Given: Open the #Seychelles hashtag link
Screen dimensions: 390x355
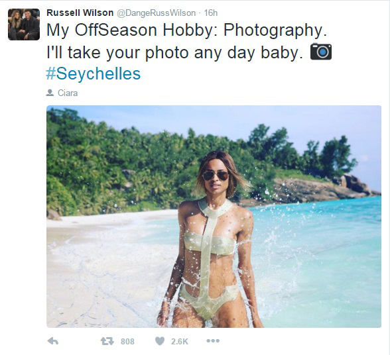Looking at the screenshot, I should point(94,74).
